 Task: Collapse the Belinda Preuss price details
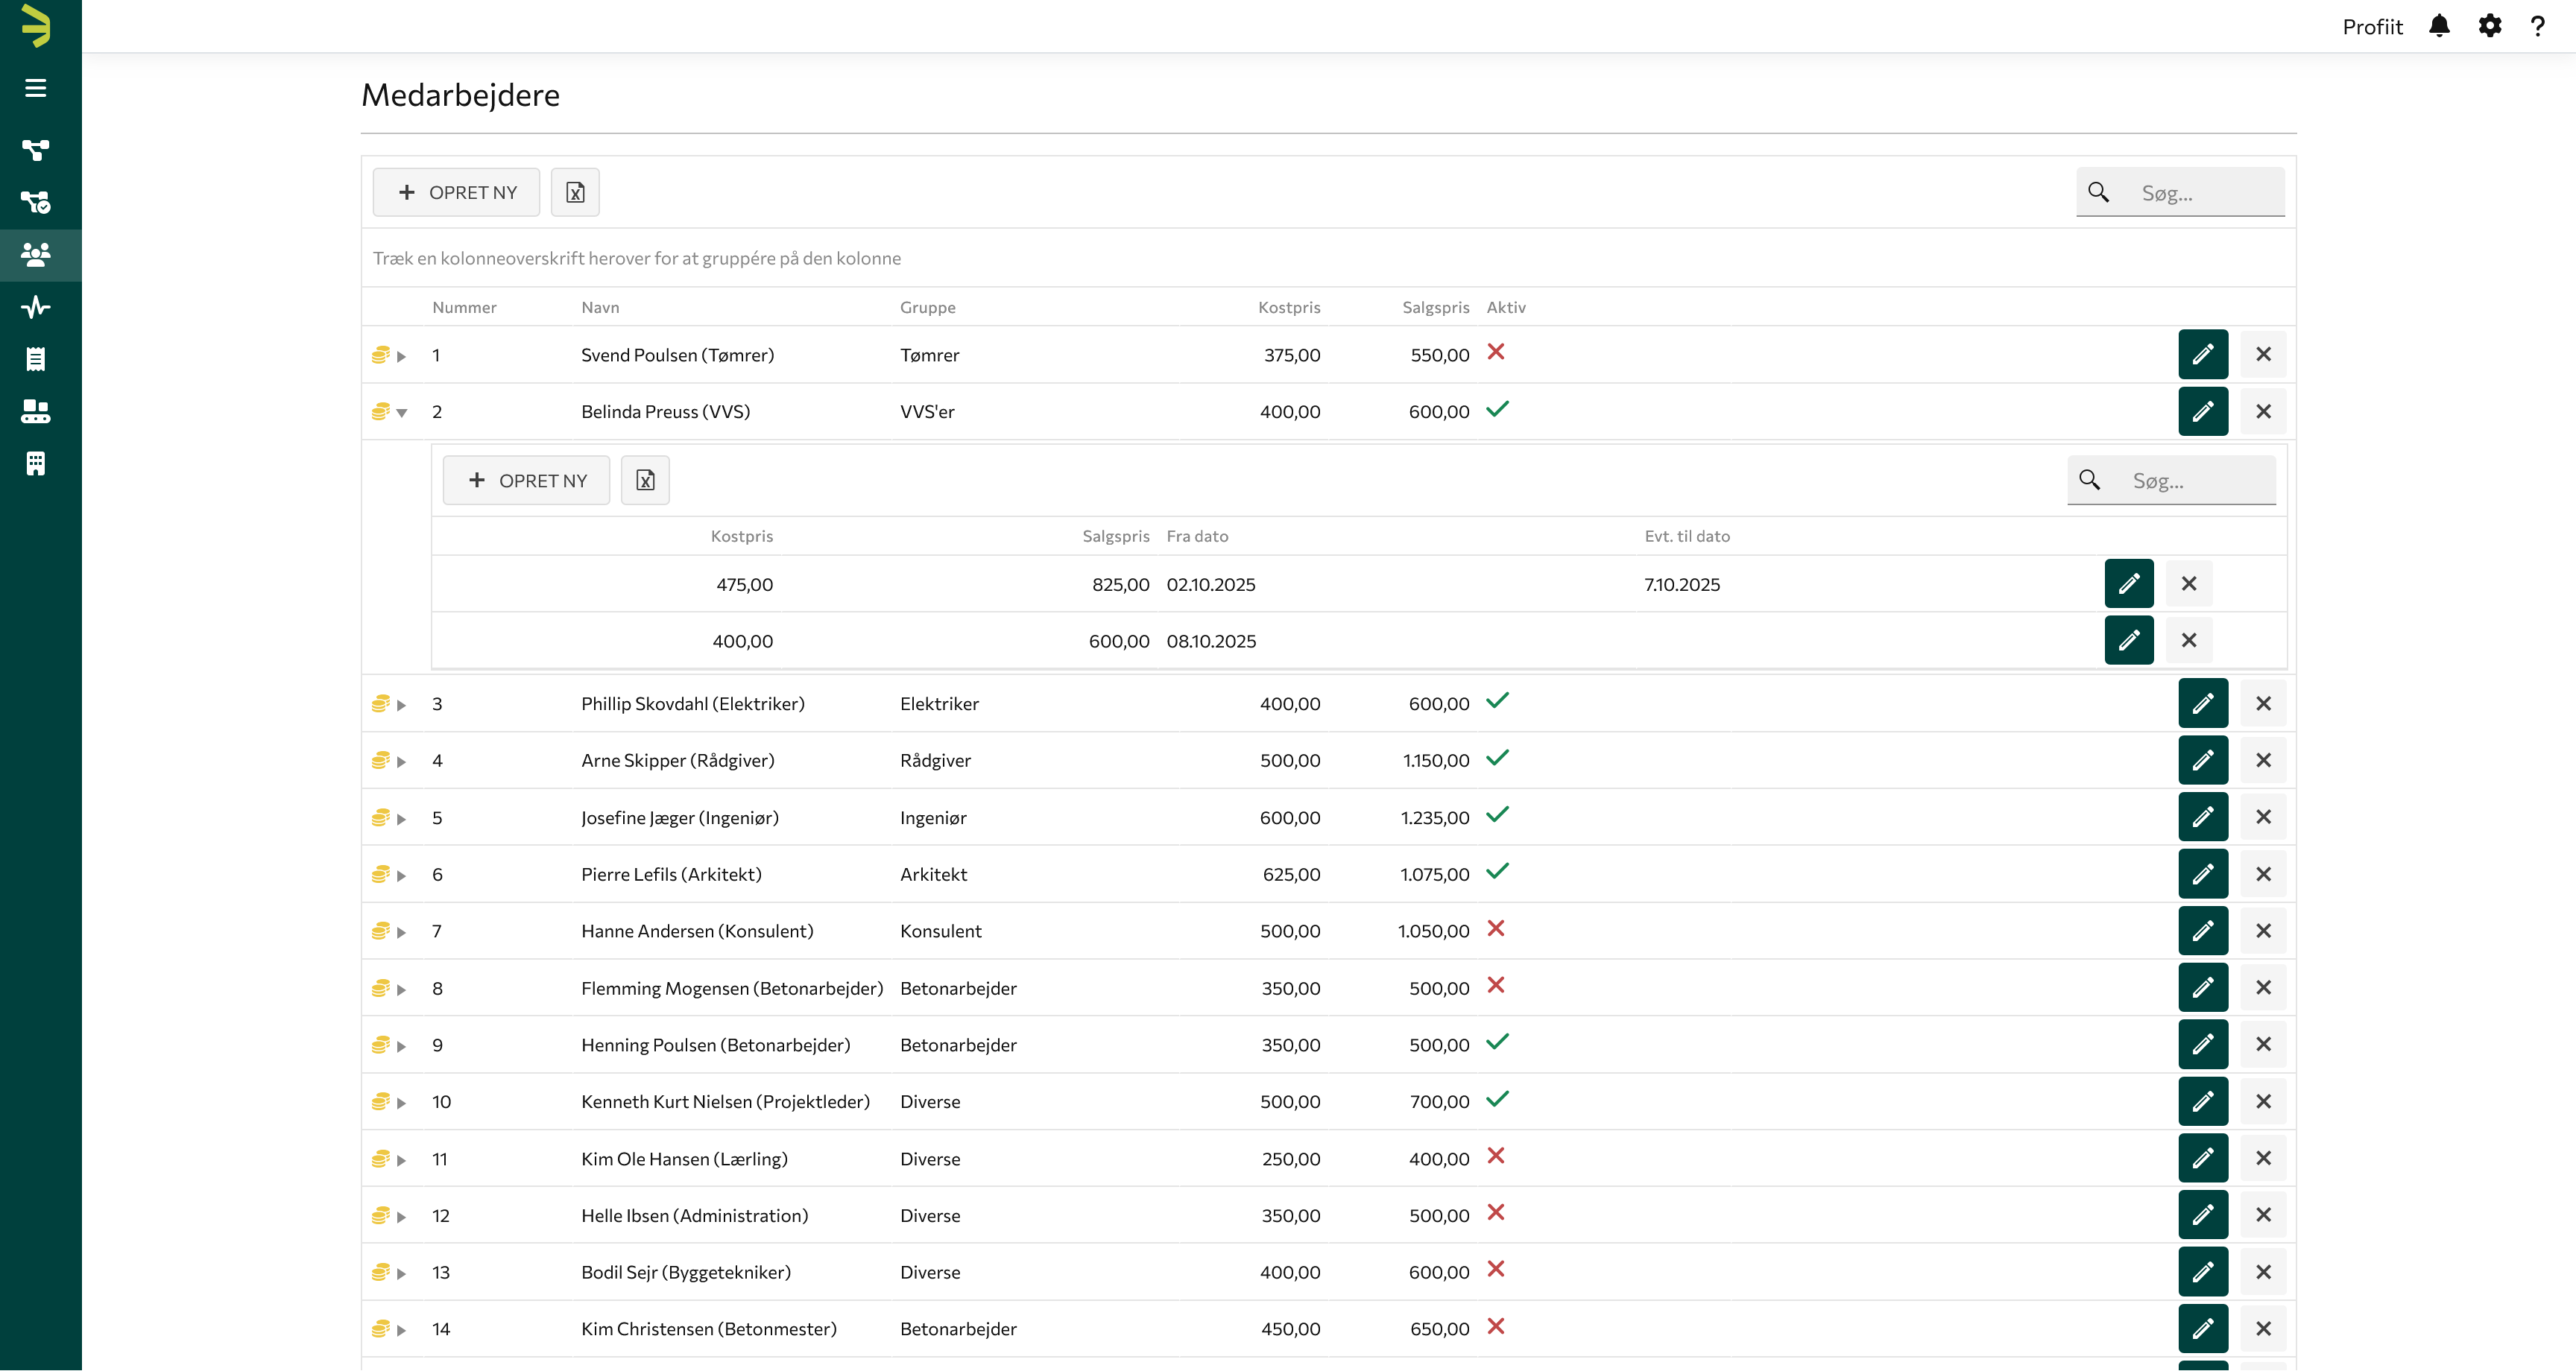point(402,413)
